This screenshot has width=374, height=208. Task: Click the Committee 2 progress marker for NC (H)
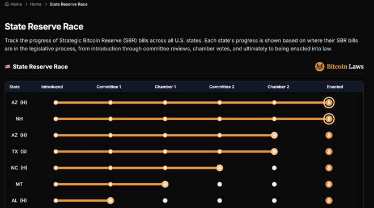tap(220, 168)
